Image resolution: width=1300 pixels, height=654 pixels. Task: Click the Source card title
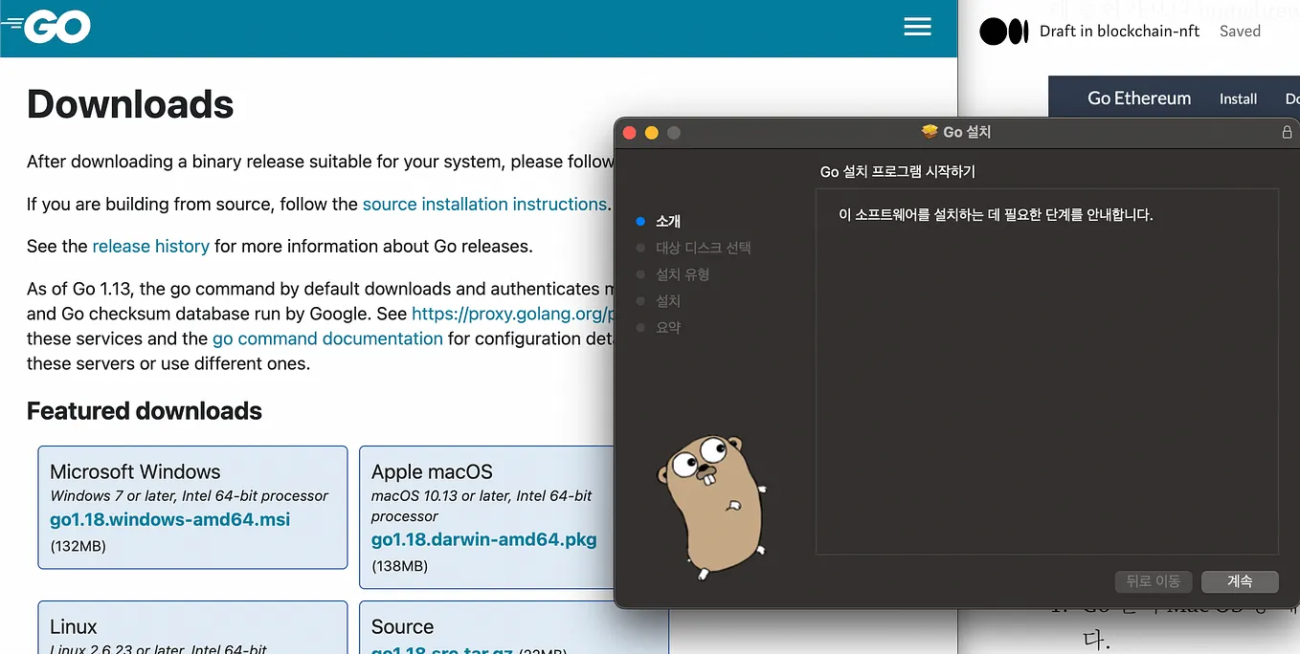click(x=402, y=627)
